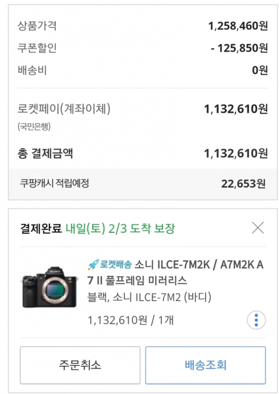Viewport: 279px width, 394px height.
Task: Open the 소니 ILCE-7M2K product title
Action: [x=176, y=272]
